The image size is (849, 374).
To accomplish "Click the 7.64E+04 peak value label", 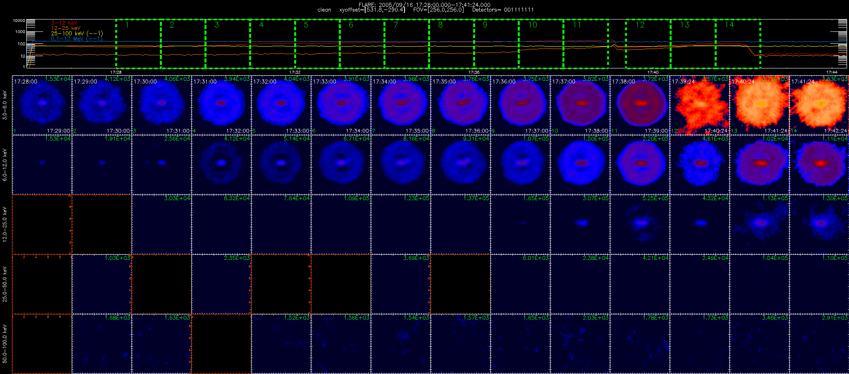I will tap(297, 198).
